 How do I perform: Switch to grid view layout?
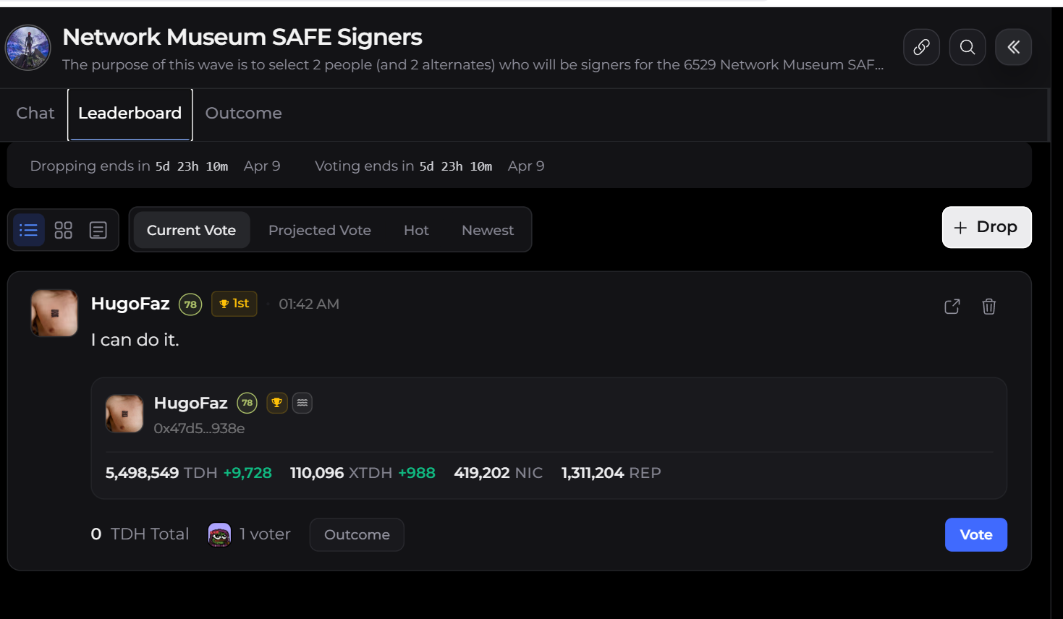pyautogui.click(x=64, y=230)
